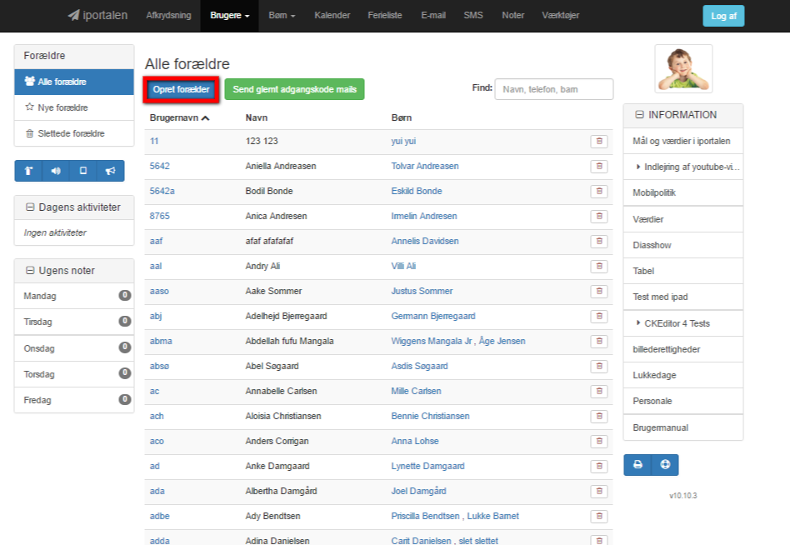Click the life-ring help icon button
The width and height of the screenshot is (790, 545).
point(665,464)
